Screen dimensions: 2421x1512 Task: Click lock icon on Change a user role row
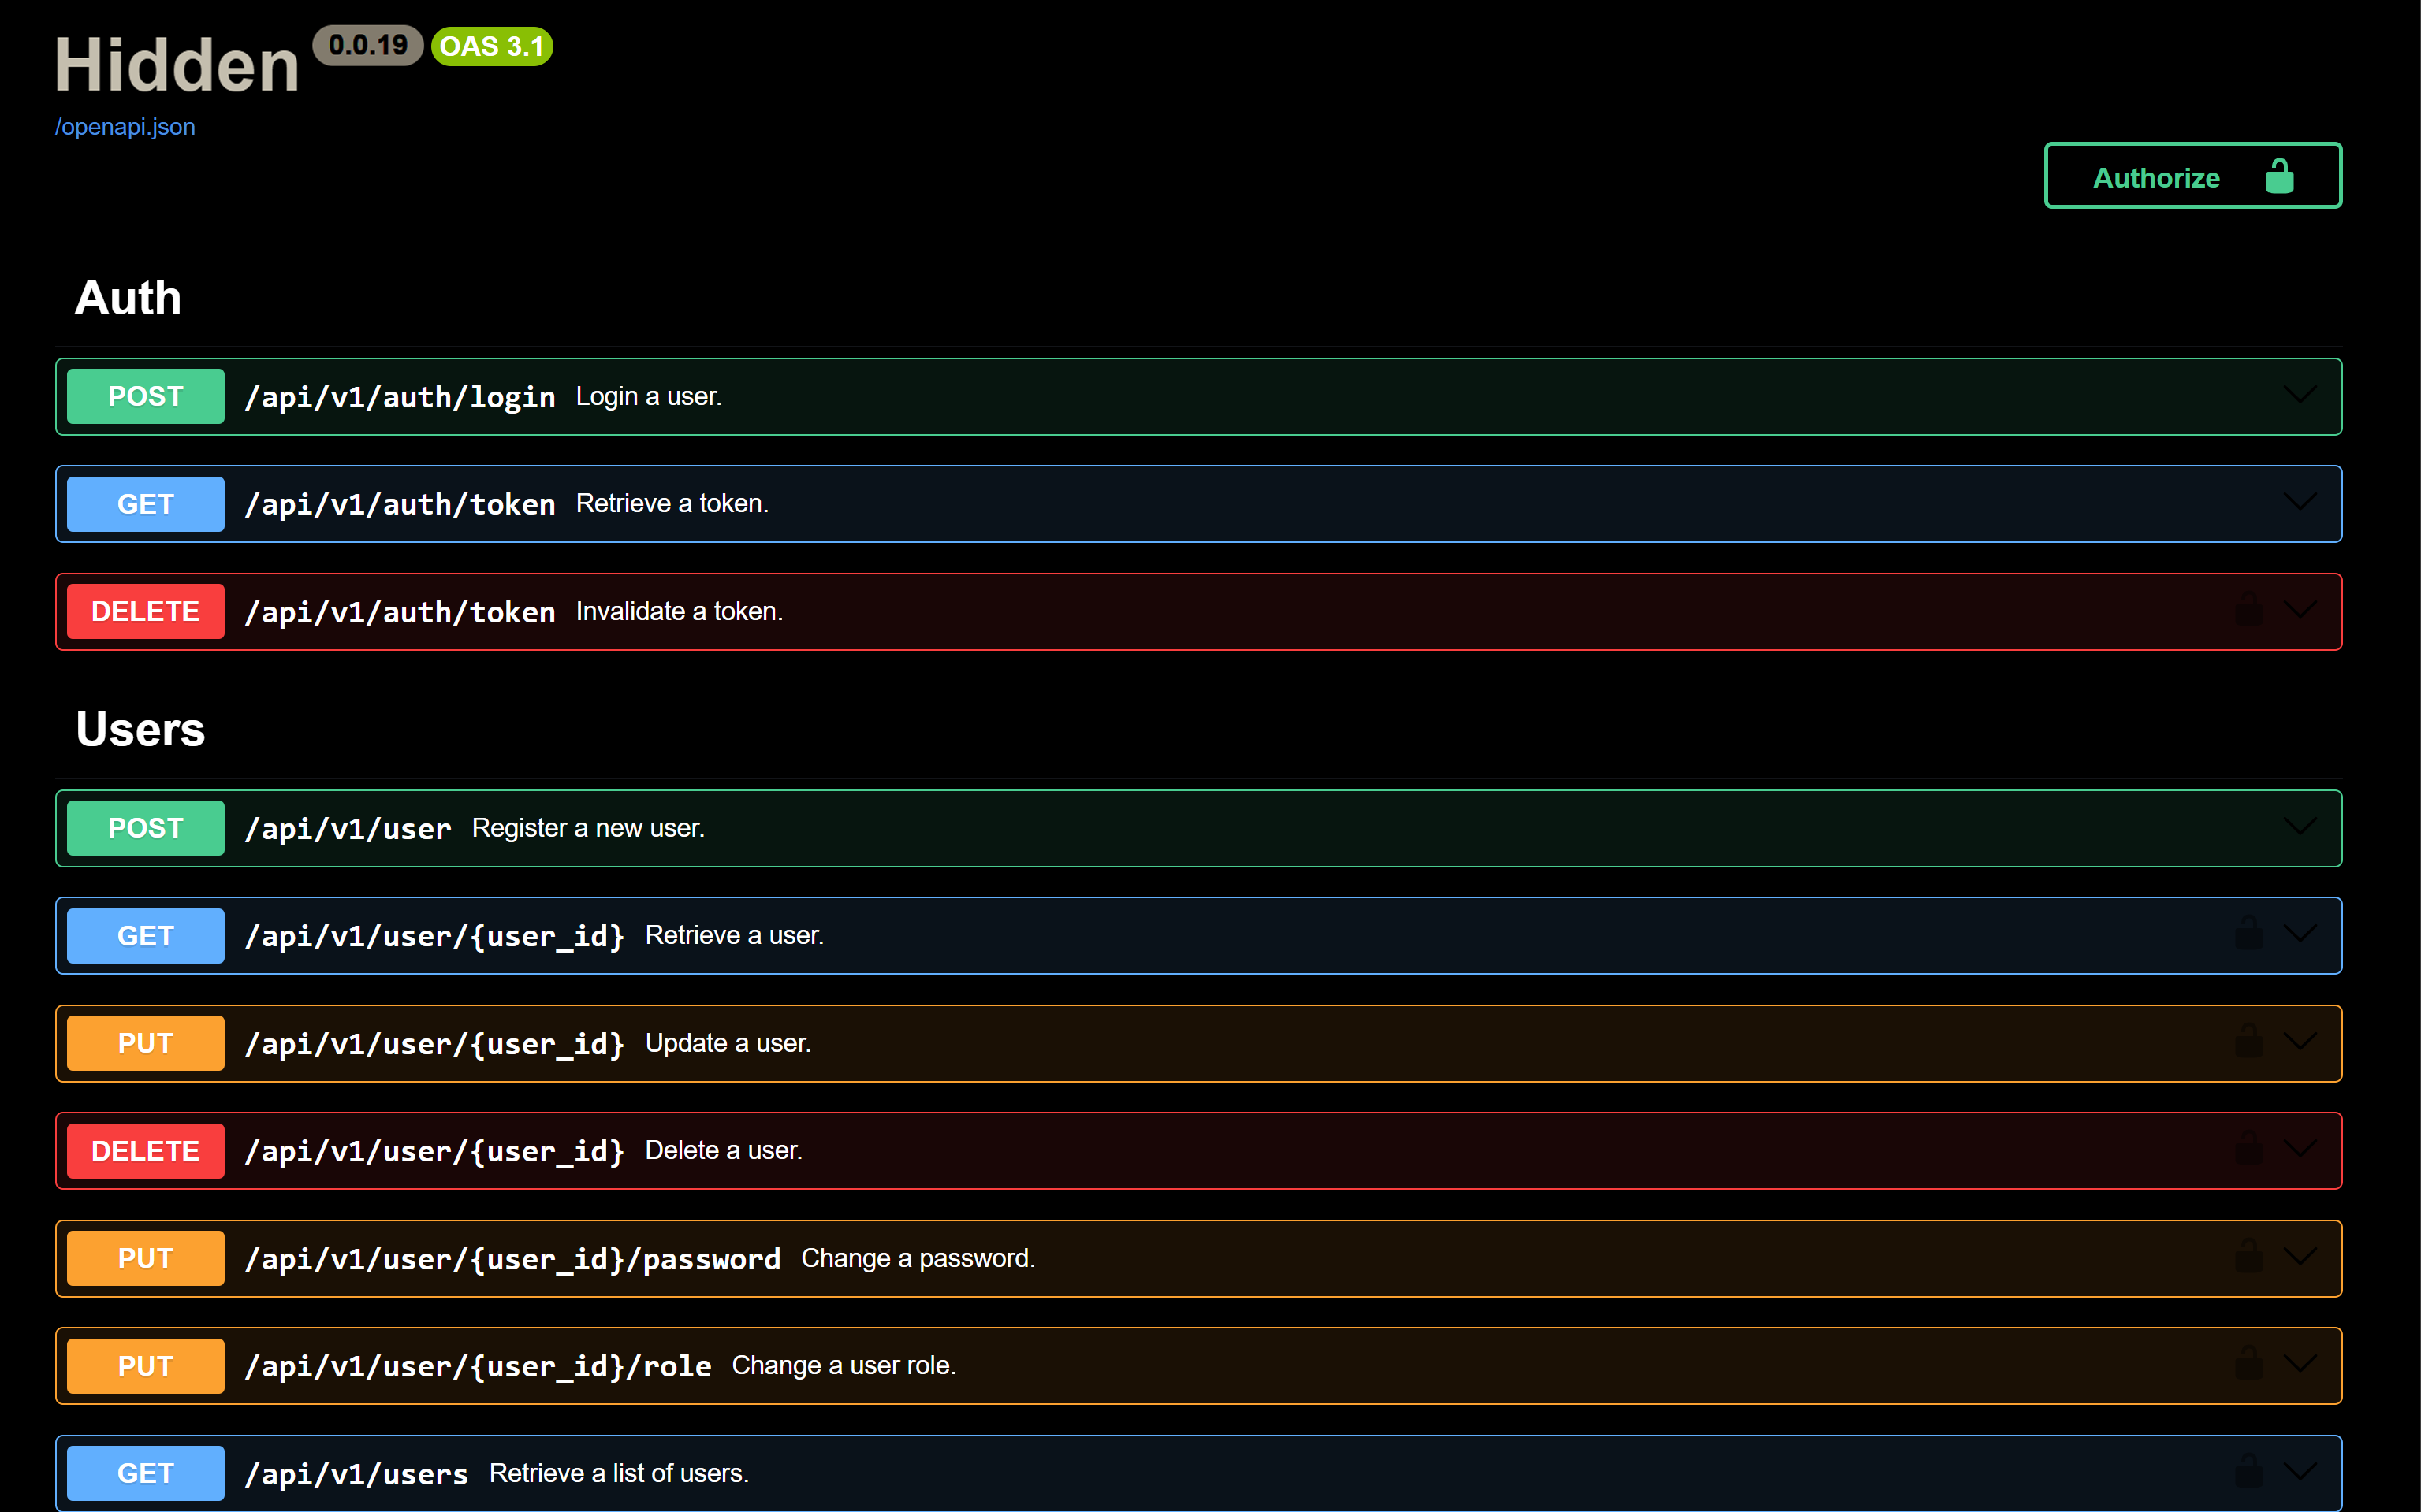[x=2248, y=1364]
